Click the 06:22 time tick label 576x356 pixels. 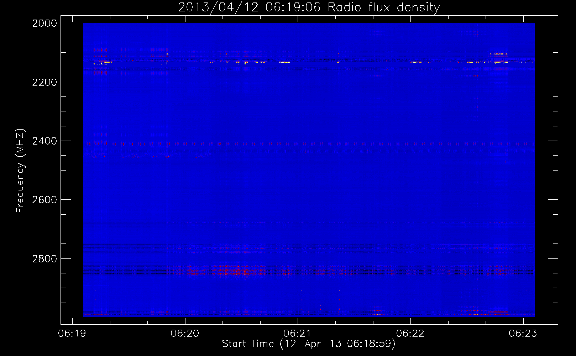pyautogui.click(x=410, y=334)
